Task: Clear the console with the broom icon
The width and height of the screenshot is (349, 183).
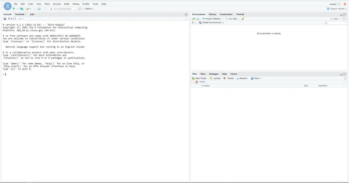Action: click(x=186, y=19)
